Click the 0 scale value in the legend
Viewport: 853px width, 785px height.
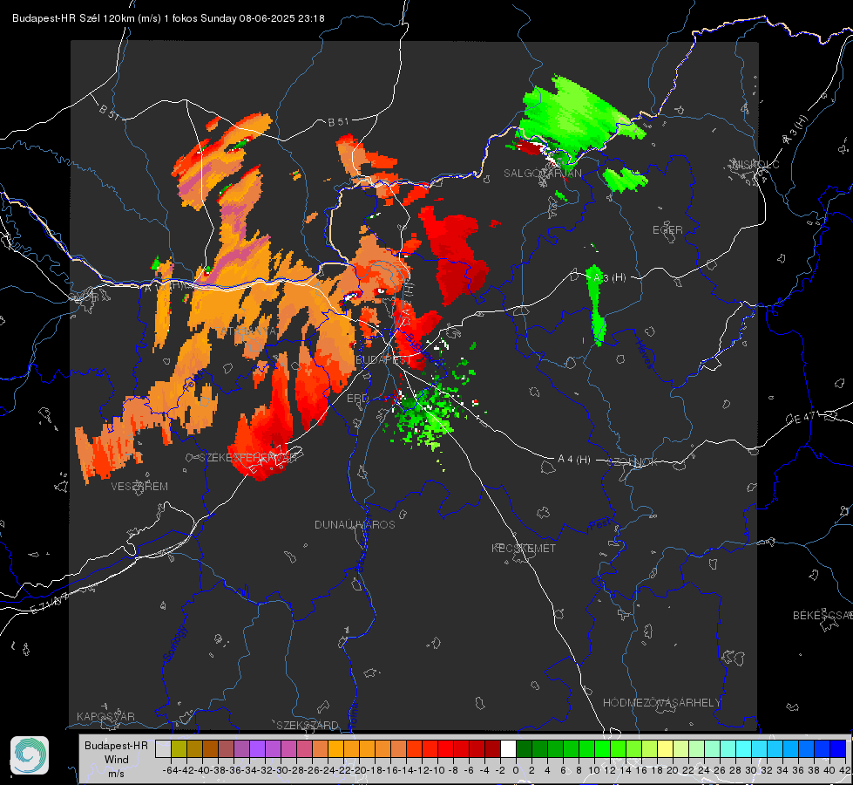pos(516,770)
